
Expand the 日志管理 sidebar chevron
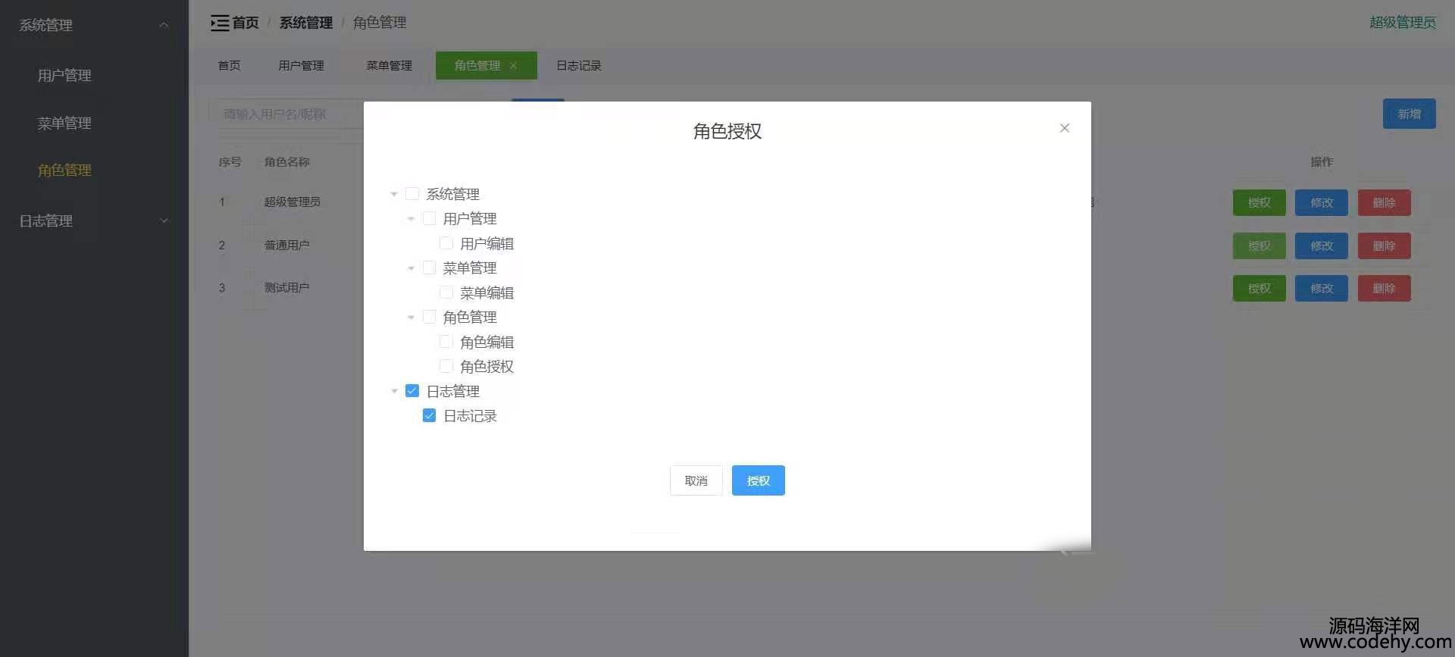click(164, 221)
